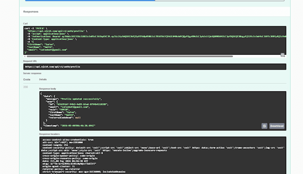Click the "referralCodeUsed": null line
303x174 pixels.
(x=65, y=117)
